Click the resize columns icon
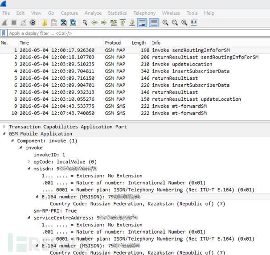The height and width of the screenshot is (255, 270). [x=194, y=23]
